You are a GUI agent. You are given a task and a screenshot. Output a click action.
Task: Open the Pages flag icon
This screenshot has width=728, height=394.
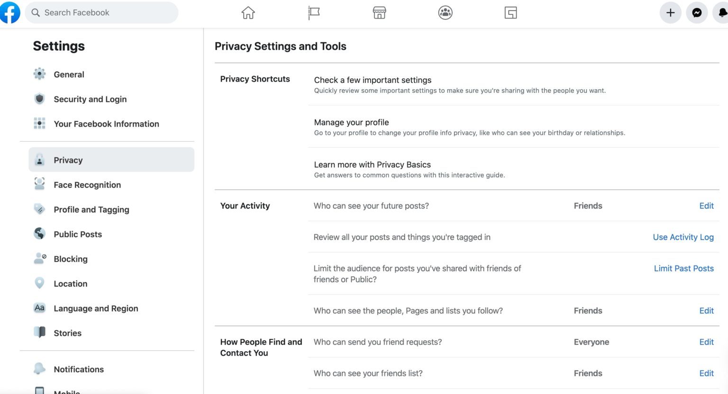(x=314, y=13)
